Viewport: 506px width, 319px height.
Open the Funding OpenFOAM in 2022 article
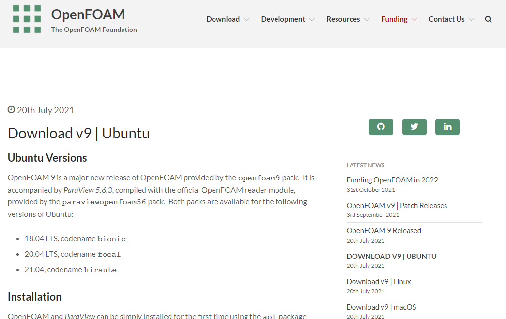coord(392,180)
